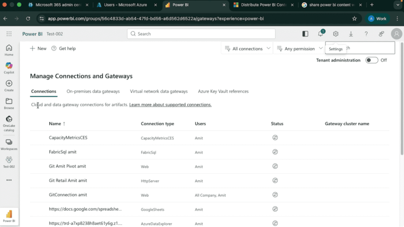The width and height of the screenshot is (404, 227).
Task: Open the help question mark
Action: click(x=366, y=34)
